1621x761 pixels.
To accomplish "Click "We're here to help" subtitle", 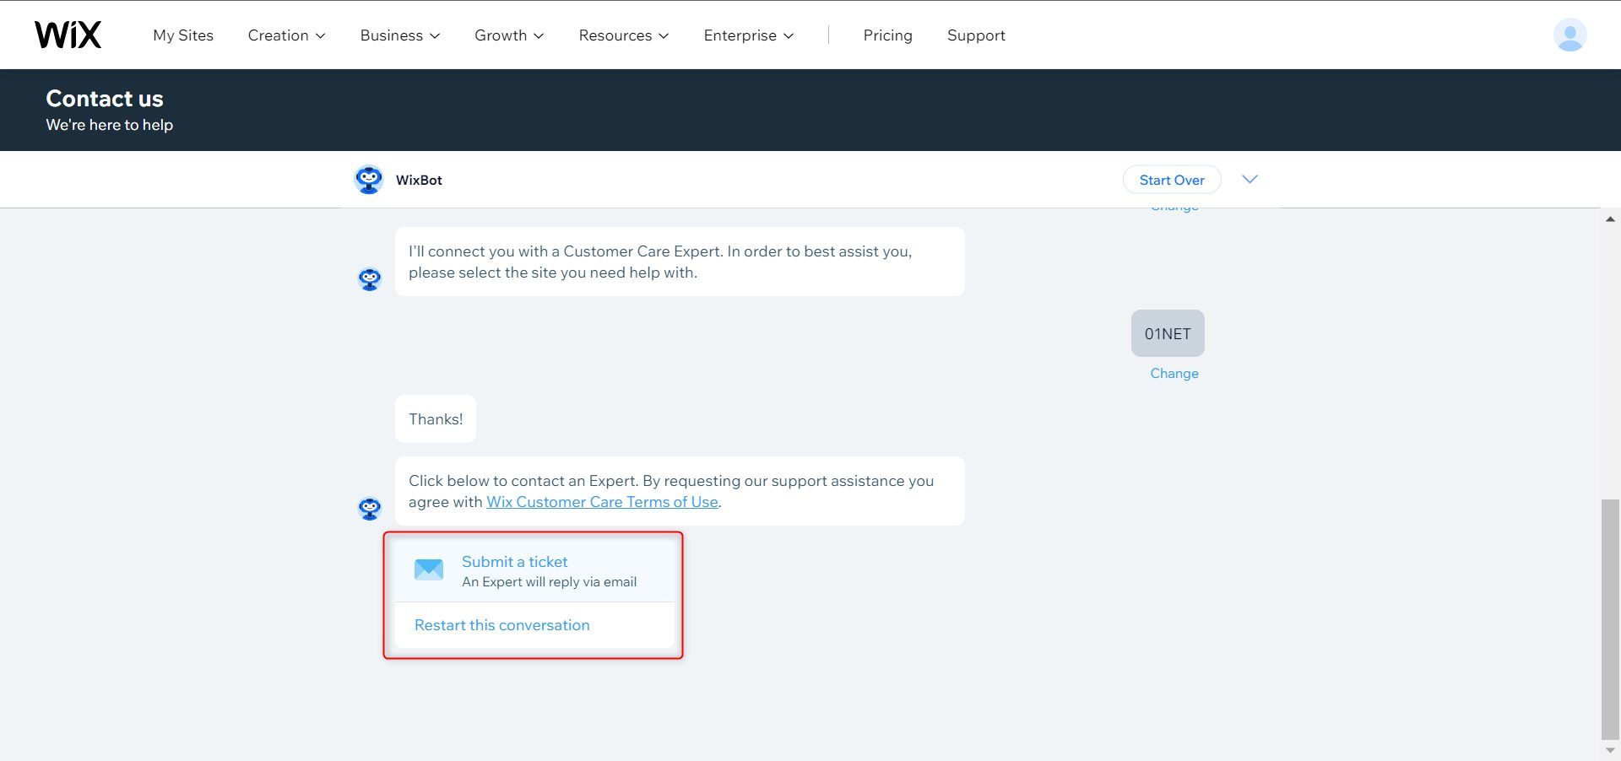I will (110, 125).
